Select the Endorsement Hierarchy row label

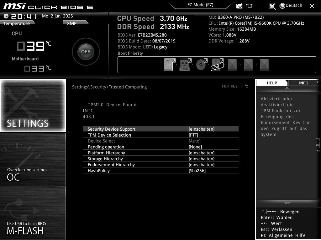pos(111,165)
